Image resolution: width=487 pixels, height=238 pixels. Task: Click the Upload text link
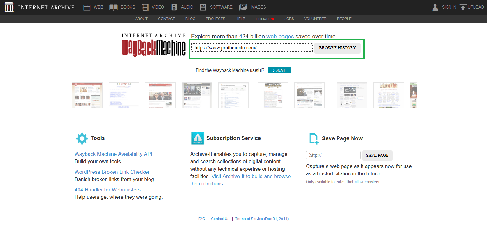point(476,7)
